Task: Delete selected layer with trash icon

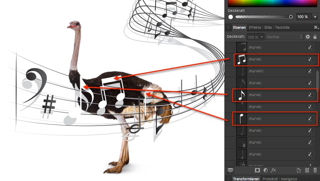Action: (315, 170)
